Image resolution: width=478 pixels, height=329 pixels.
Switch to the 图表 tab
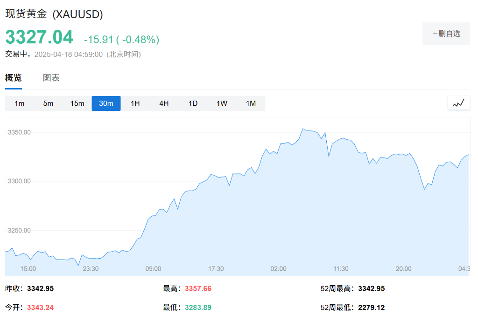tap(51, 78)
